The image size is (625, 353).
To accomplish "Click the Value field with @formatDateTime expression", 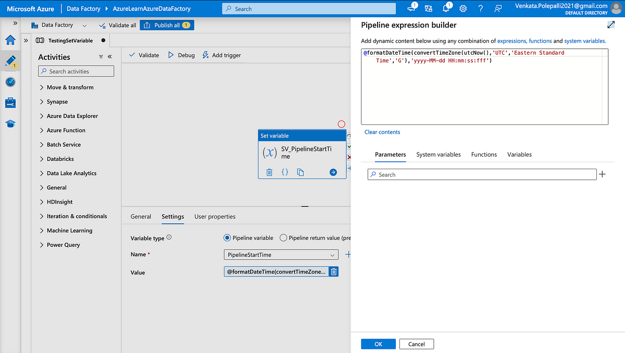I will pyautogui.click(x=276, y=271).
